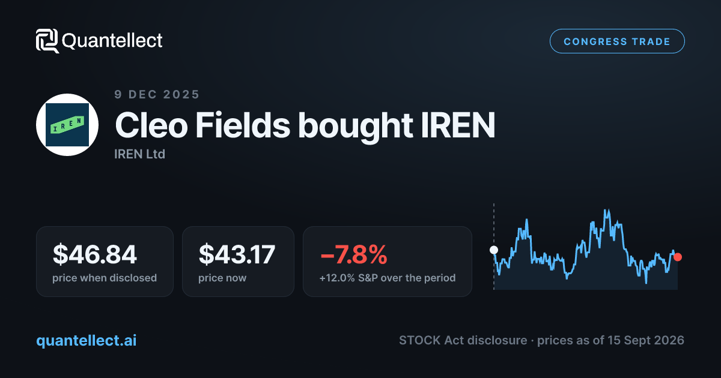Click the Cleo Fields bought IREN headline
This screenshot has height=378, width=721.
tap(305, 125)
